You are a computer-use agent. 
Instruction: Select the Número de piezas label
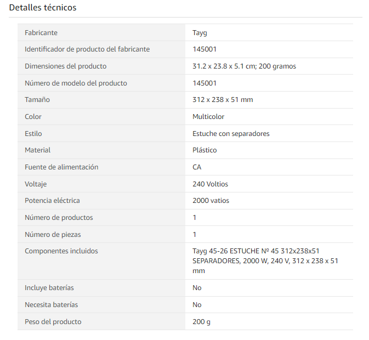click(53, 234)
